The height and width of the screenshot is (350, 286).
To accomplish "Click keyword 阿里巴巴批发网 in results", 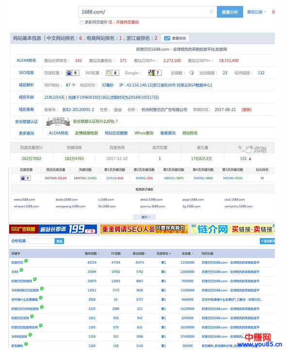I will click(x=22, y=281).
